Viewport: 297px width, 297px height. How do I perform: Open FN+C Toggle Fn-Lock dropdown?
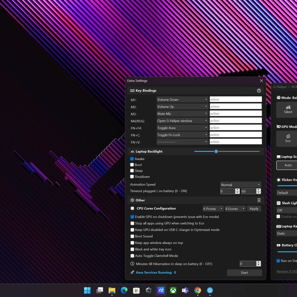183,135
